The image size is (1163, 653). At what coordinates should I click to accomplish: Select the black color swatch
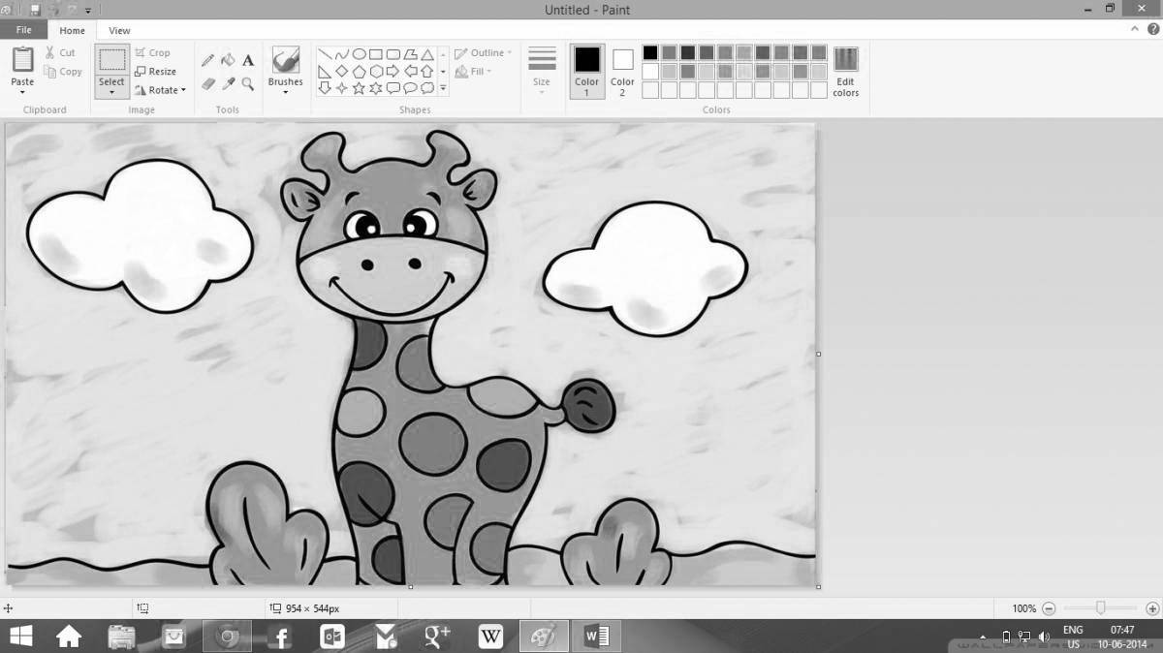[x=650, y=51]
